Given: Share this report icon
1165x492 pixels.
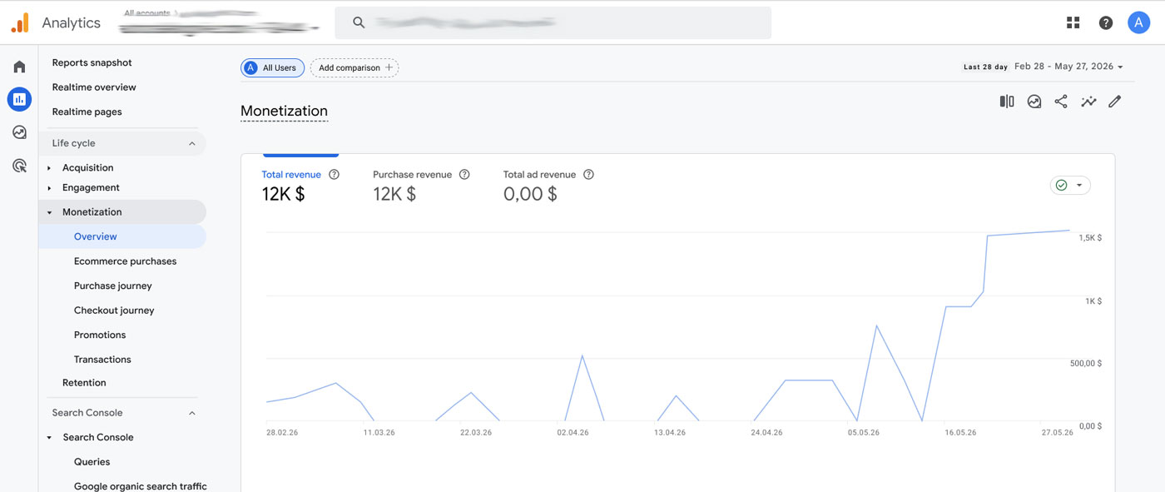Looking at the screenshot, I should click(x=1061, y=102).
